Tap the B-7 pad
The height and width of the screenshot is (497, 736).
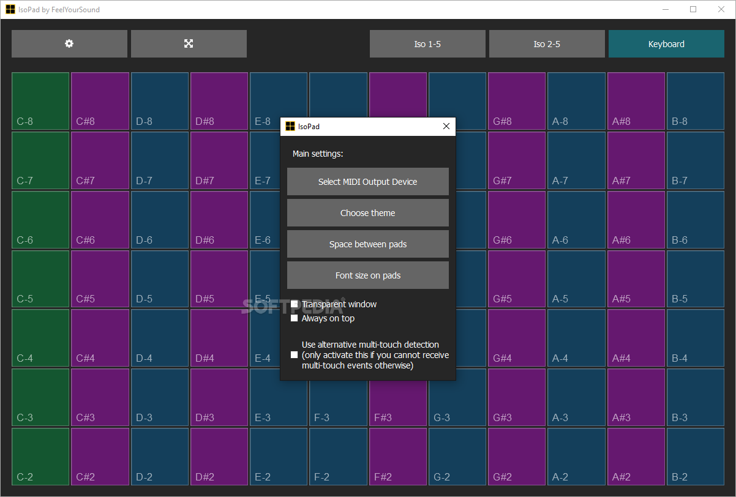pyautogui.click(x=696, y=160)
